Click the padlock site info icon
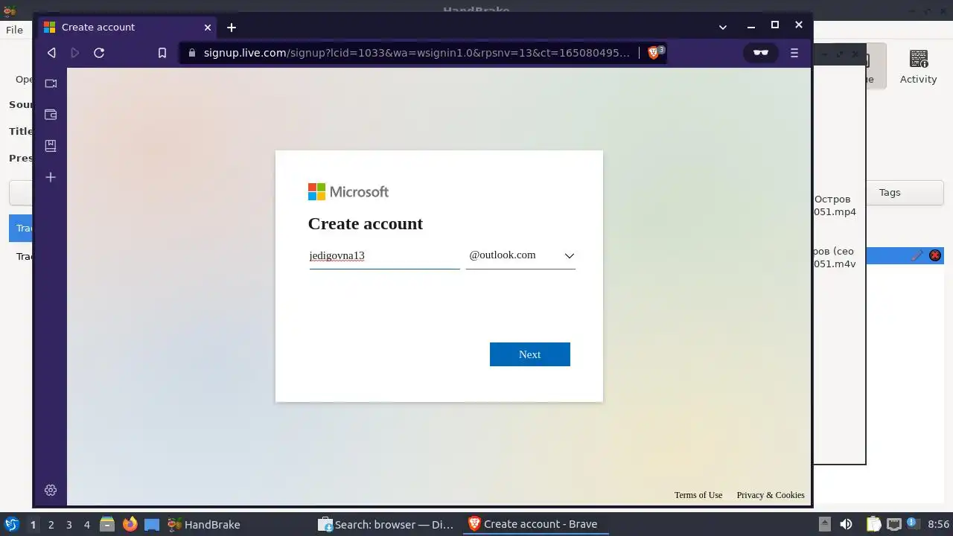The height and width of the screenshot is (536, 953). point(191,53)
